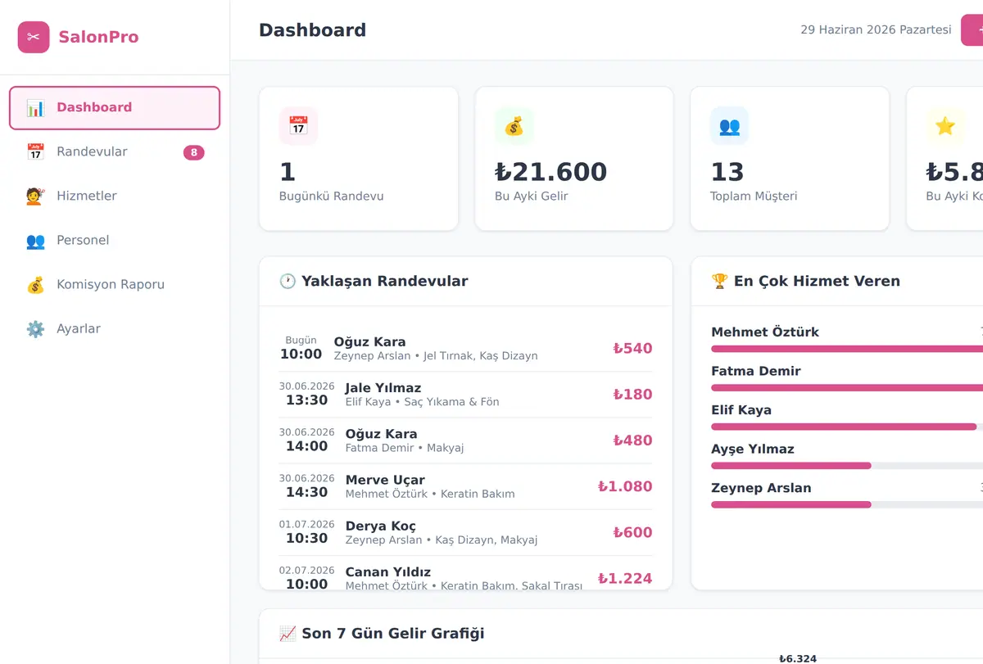This screenshot has width=983, height=664.
Task: Click the clock icon beside Yaklaşan Randevular
Action: pyautogui.click(x=288, y=281)
